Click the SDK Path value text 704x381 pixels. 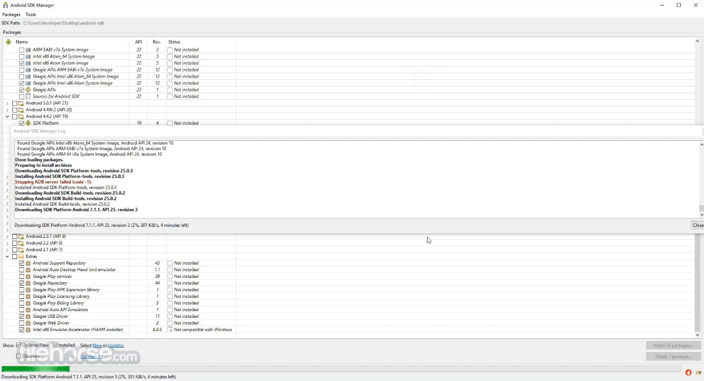(64, 23)
